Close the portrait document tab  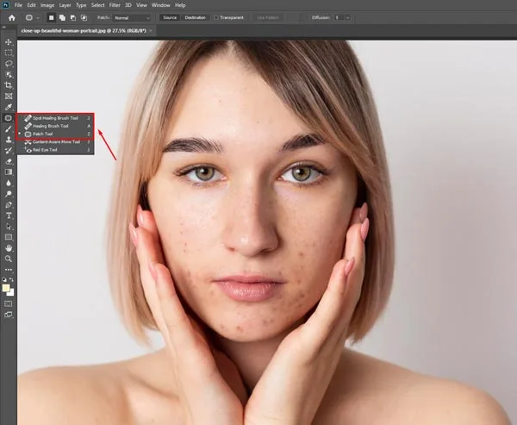(x=151, y=31)
